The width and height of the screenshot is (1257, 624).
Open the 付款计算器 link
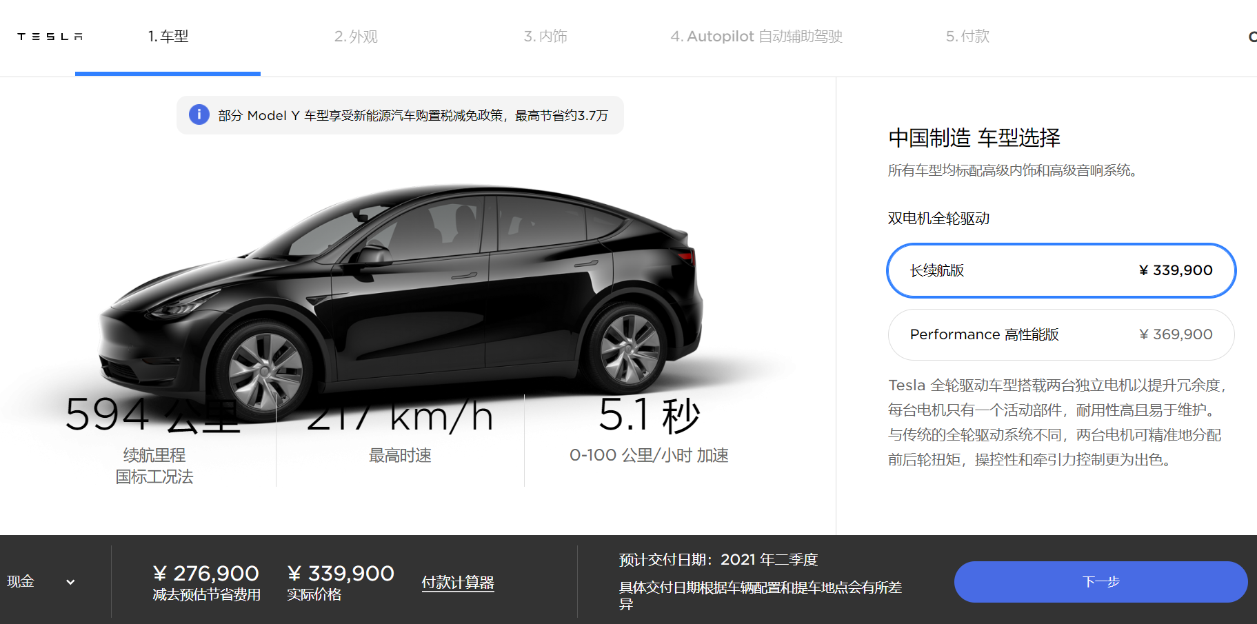(458, 583)
